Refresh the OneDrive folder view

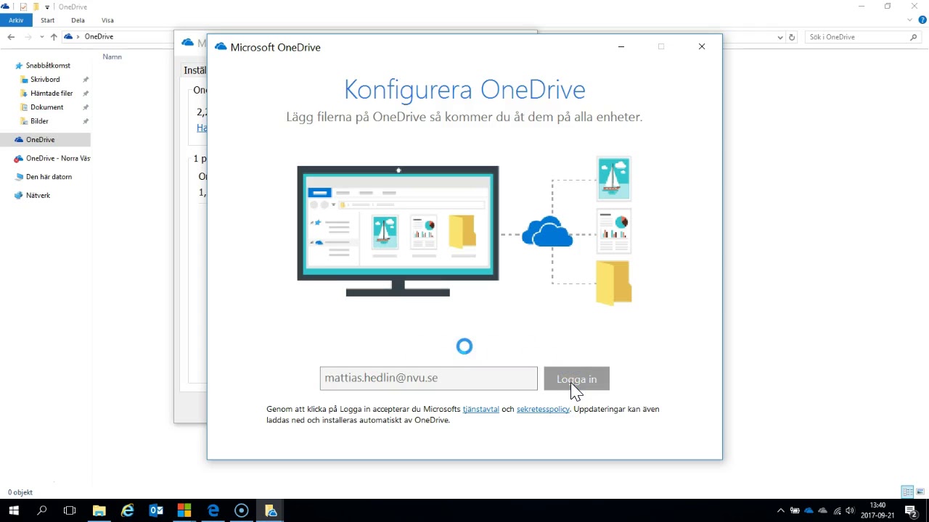(792, 37)
